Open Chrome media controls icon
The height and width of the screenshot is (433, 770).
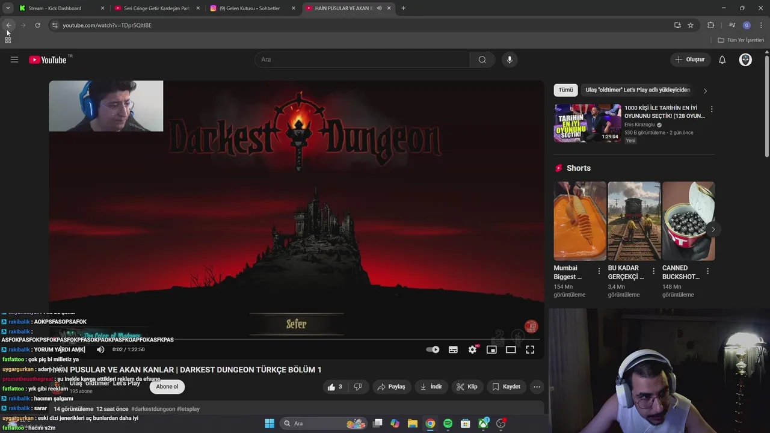(x=732, y=25)
